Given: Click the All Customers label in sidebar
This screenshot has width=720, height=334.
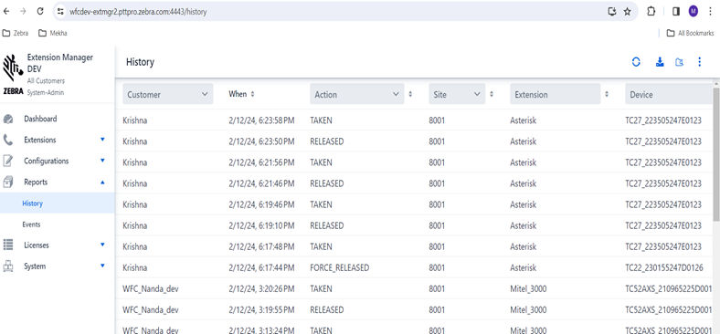Looking at the screenshot, I should point(46,81).
